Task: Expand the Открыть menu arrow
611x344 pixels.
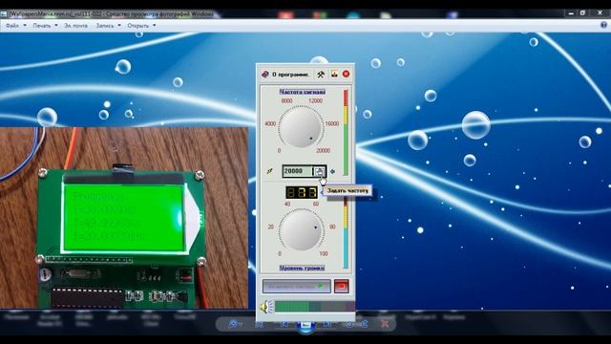Action: point(155,26)
